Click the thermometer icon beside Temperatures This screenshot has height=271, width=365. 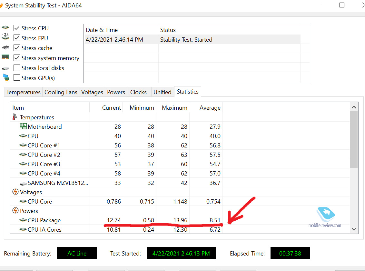(15, 117)
